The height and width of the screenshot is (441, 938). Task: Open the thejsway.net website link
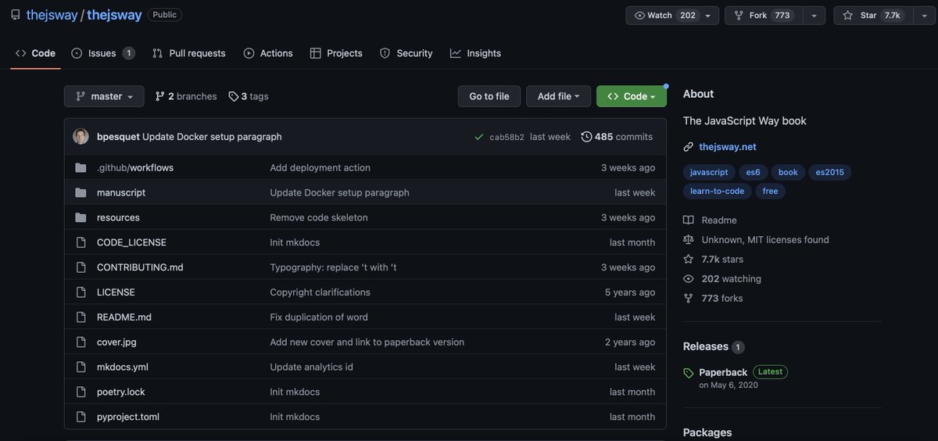click(728, 147)
